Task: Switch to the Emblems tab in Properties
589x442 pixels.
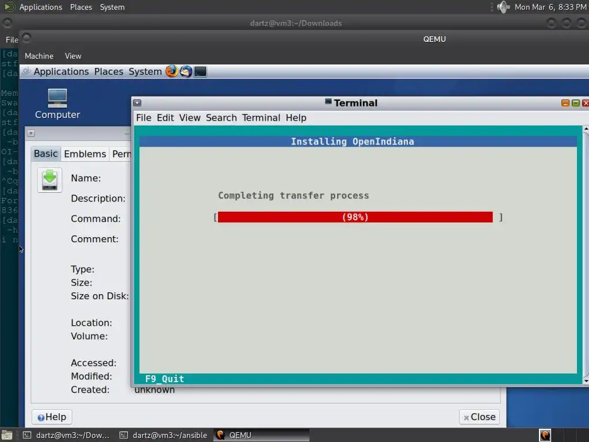Action: [x=85, y=154]
